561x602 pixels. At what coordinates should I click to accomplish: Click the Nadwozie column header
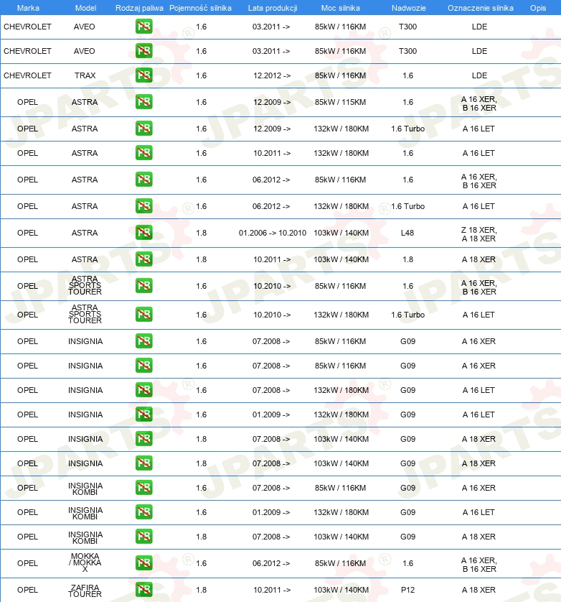409,8
